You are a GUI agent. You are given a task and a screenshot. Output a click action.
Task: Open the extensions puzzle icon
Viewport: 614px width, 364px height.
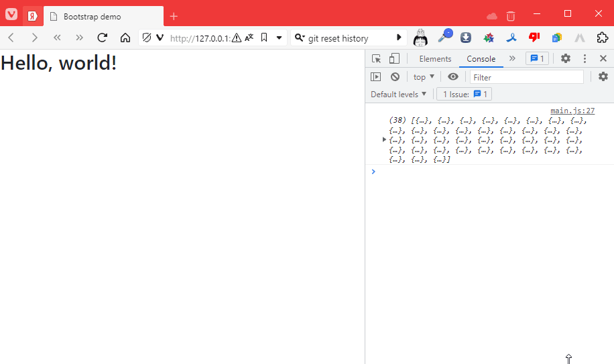(x=602, y=38)
